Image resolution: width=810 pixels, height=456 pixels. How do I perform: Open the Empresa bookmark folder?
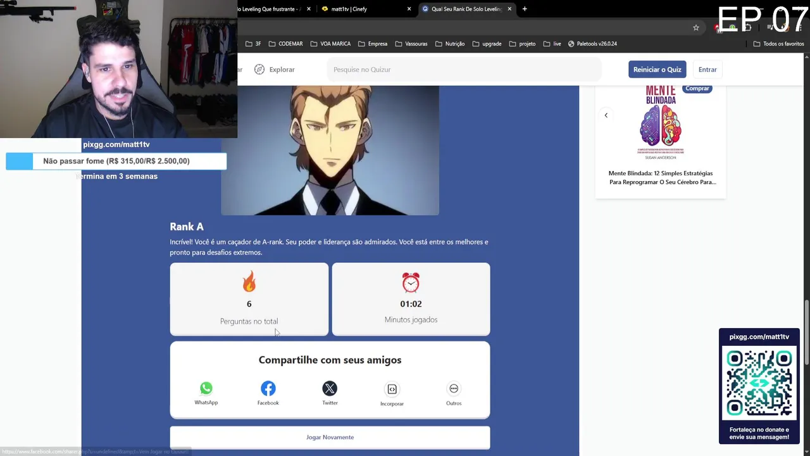373,44
